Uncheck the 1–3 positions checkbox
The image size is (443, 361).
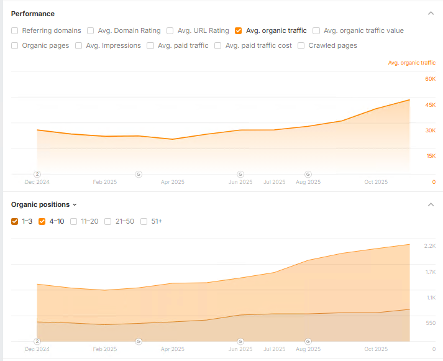click(15, 221)
